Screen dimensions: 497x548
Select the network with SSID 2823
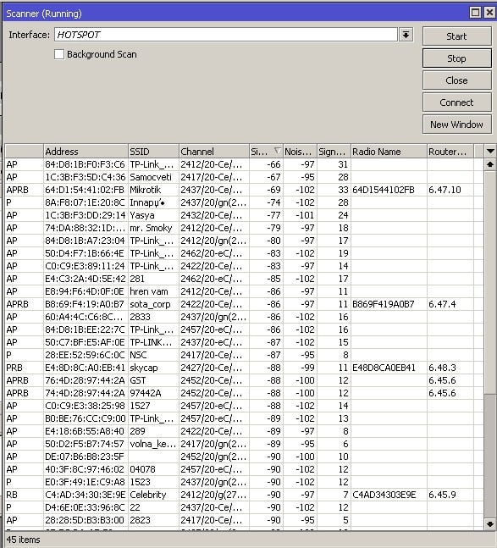[x=140, y=520]
